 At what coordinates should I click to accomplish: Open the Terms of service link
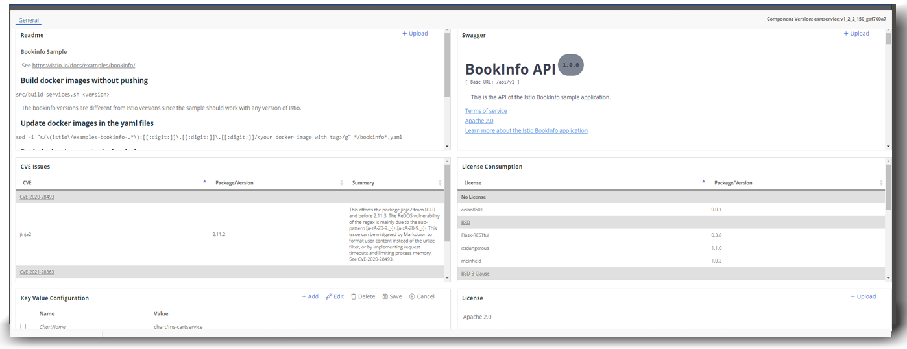point(486,111)
